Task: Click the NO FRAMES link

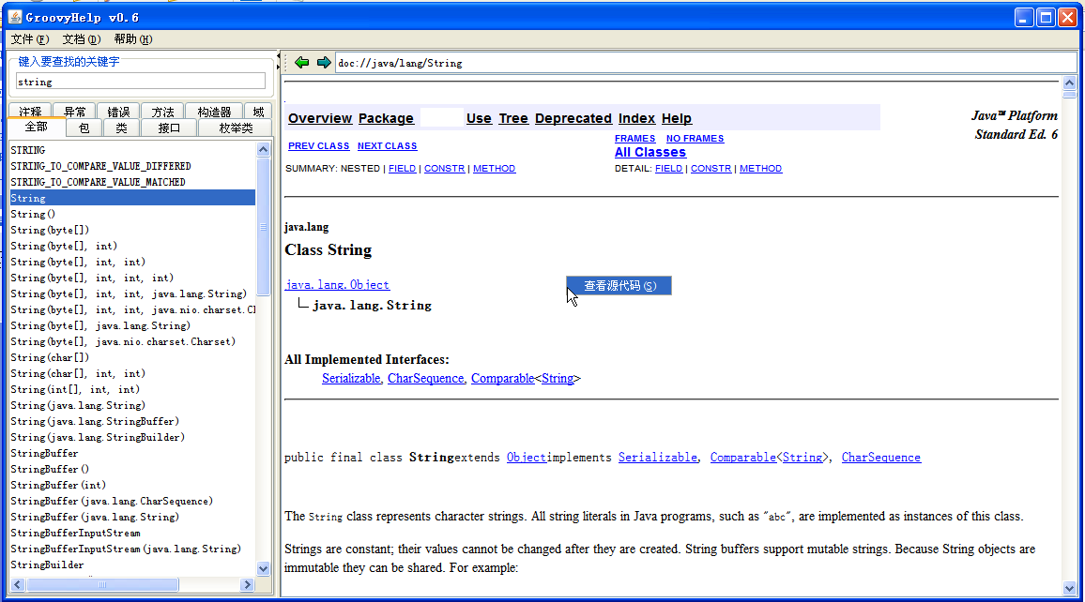Action: pos(695,138)
